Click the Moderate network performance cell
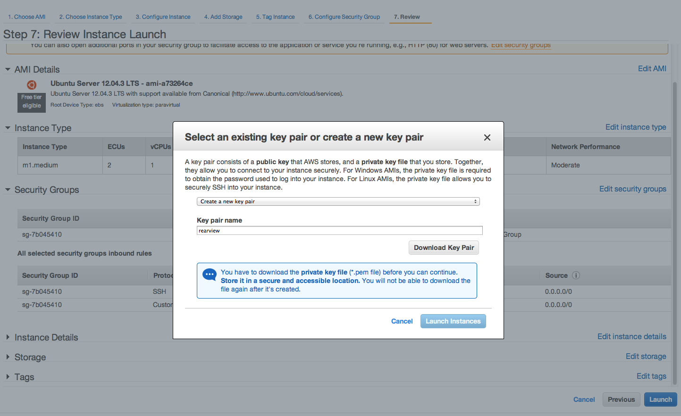Screen dimensions: 681x416 [608, 165]
